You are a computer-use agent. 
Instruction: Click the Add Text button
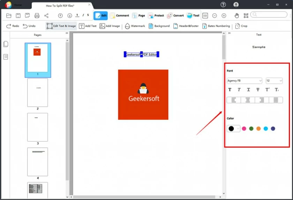click(88, 26)
